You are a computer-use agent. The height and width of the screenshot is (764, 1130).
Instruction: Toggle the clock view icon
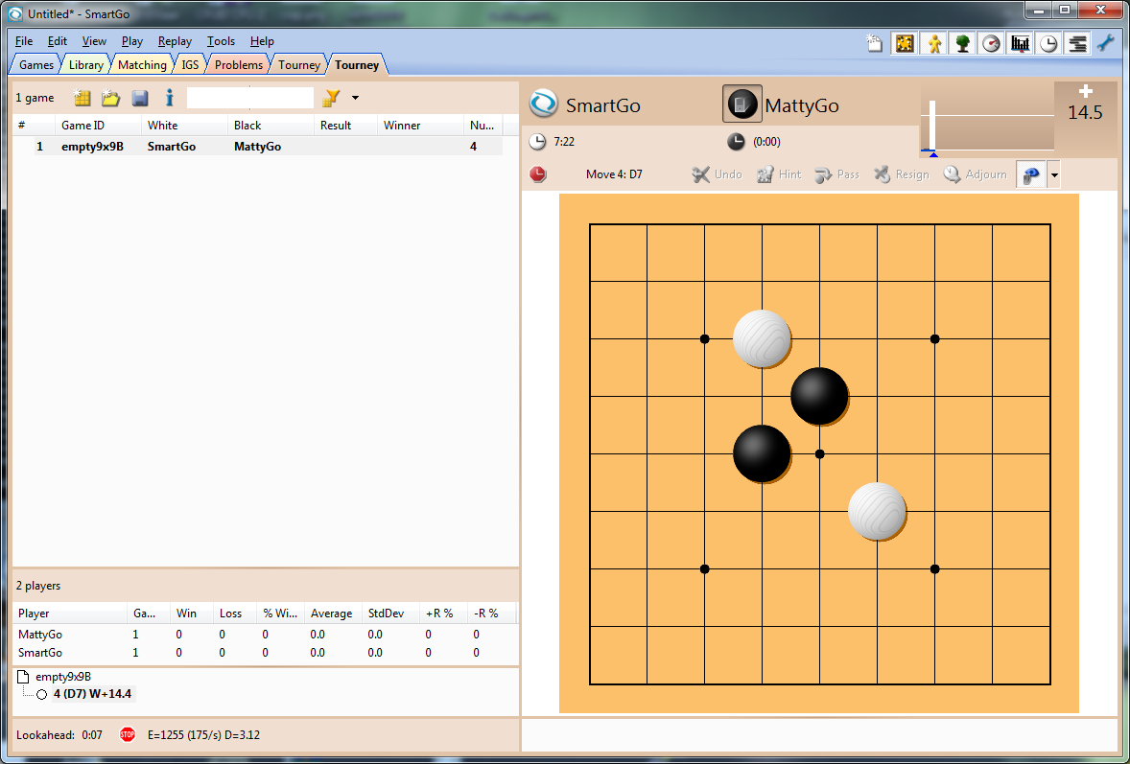[x=1049, y=43]
